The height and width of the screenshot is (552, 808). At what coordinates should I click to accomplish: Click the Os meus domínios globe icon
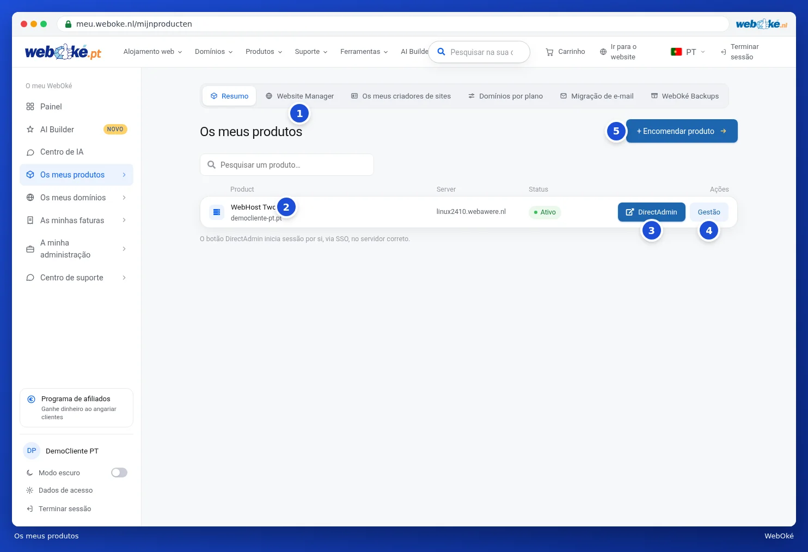click(x=30, y=198)
